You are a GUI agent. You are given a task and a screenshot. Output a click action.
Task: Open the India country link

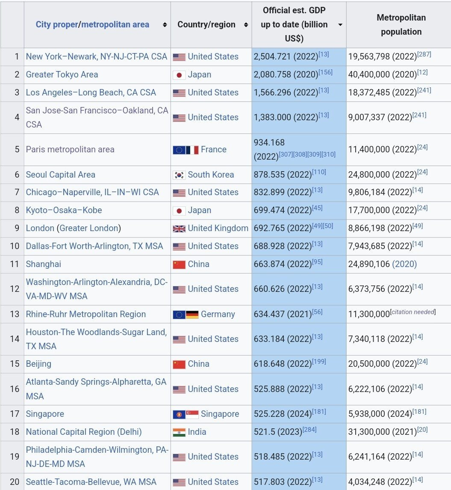[x=197, y=432]
